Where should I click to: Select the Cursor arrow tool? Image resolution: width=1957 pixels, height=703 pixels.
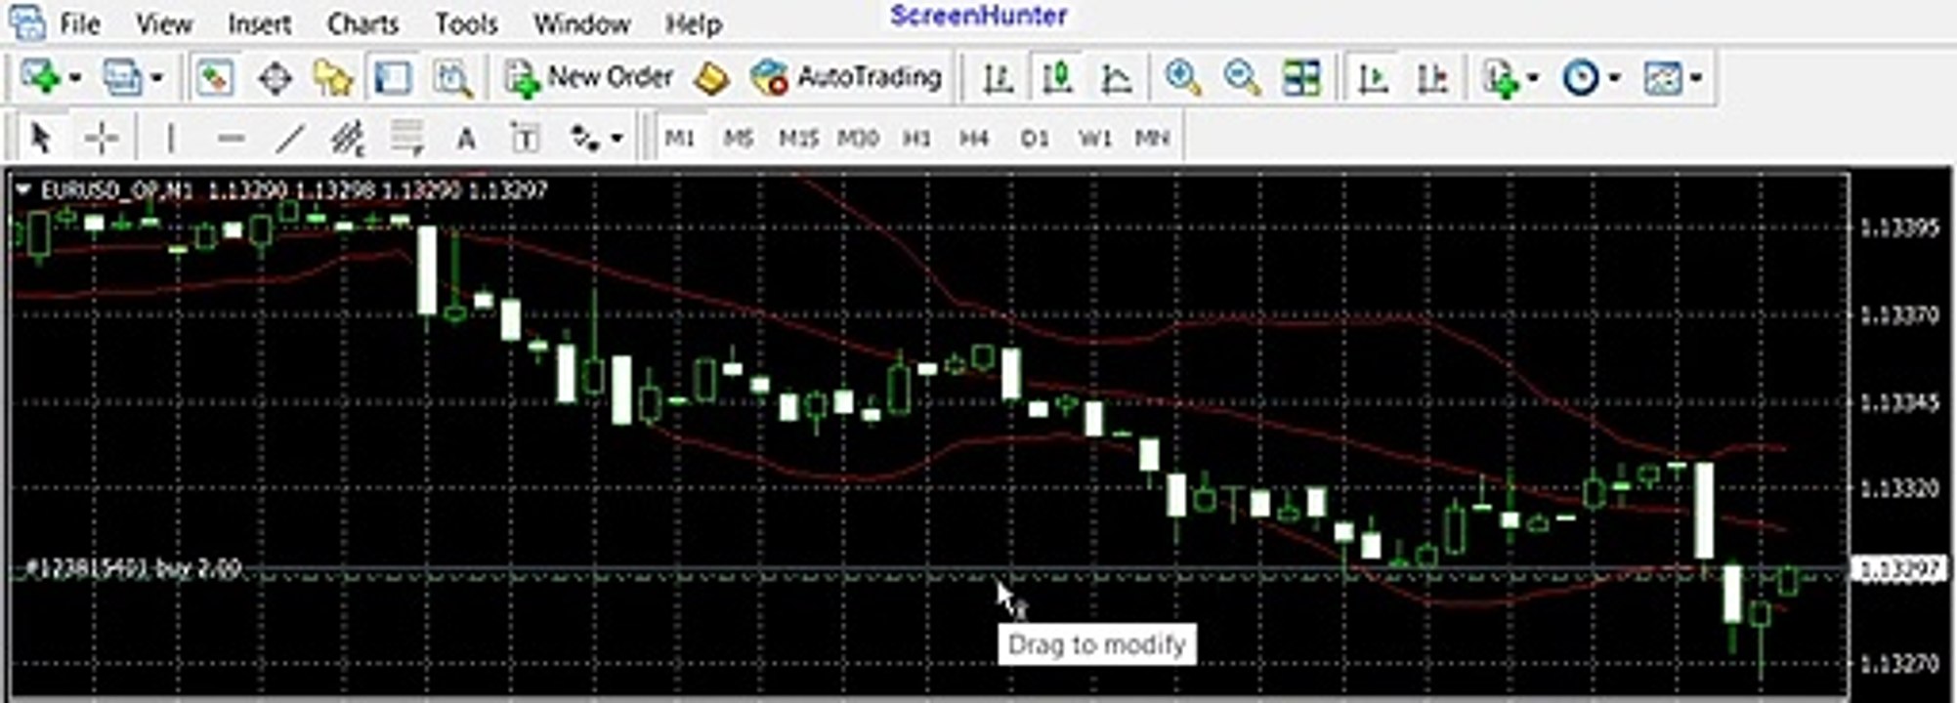41,139
